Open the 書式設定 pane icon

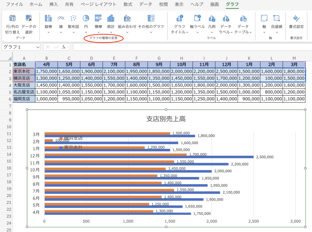(296, 18)
